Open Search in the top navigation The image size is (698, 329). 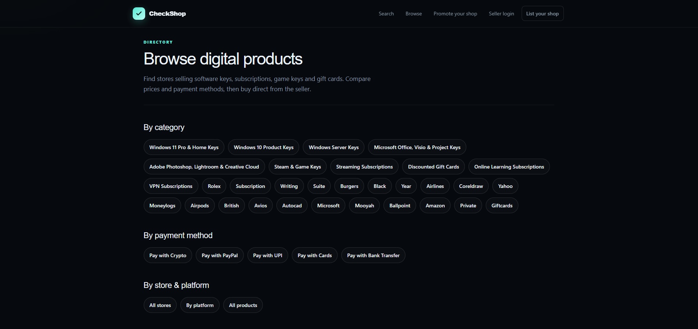coord(386,14)
